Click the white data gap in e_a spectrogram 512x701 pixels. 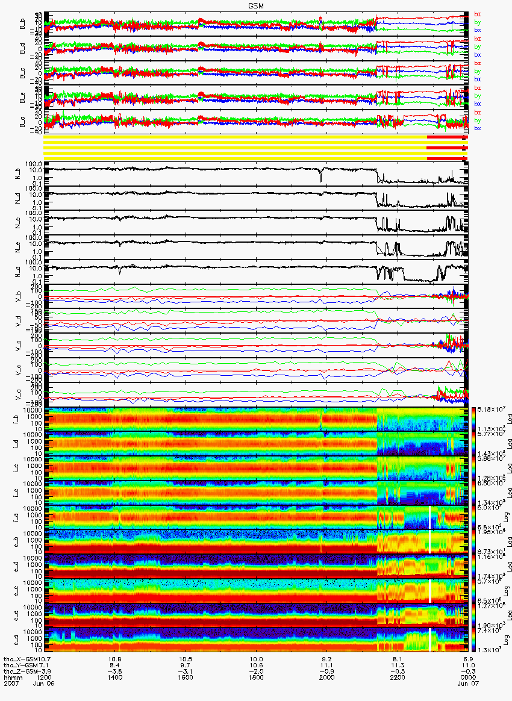pyautogui.click(x=430, y=641)
